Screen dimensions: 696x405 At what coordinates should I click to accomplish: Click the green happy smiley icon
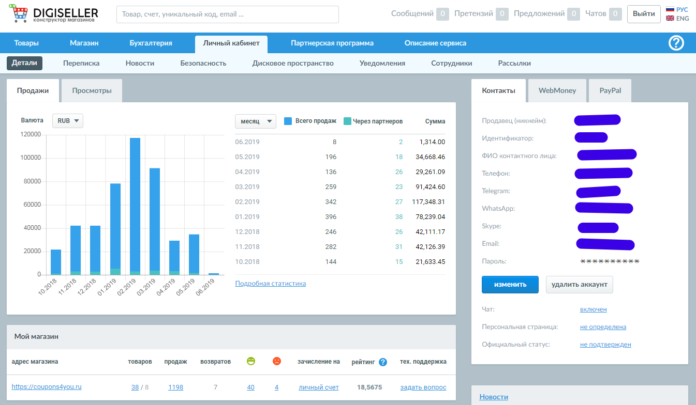[x=251, y=362]
